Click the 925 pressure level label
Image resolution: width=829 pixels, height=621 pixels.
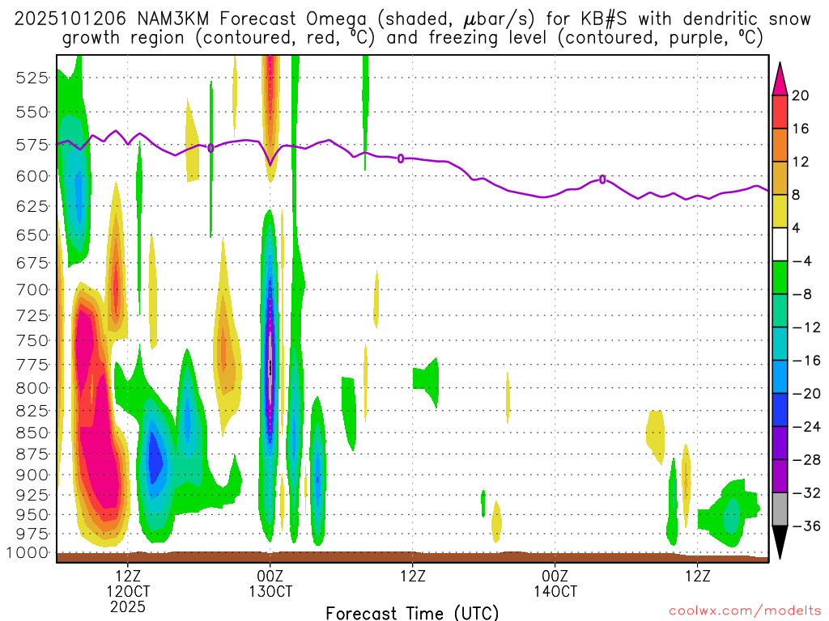pyautogui.click(x=32, y=495)
